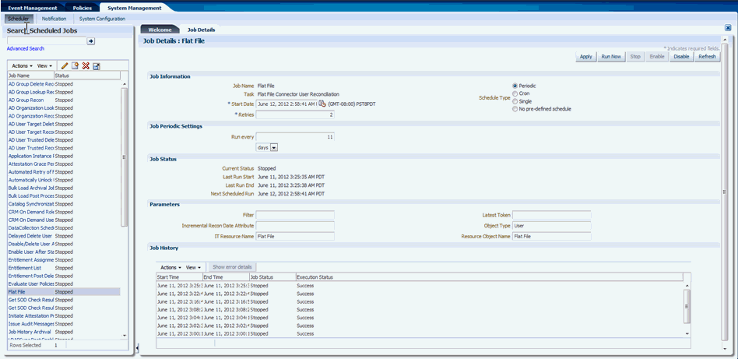Click the Show error details button
The width and height of the screenshot is (738, 359).
[x=232, y=267]
